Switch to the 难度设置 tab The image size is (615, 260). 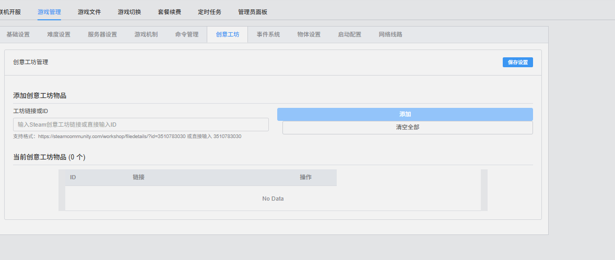click(x=59, y=34)
